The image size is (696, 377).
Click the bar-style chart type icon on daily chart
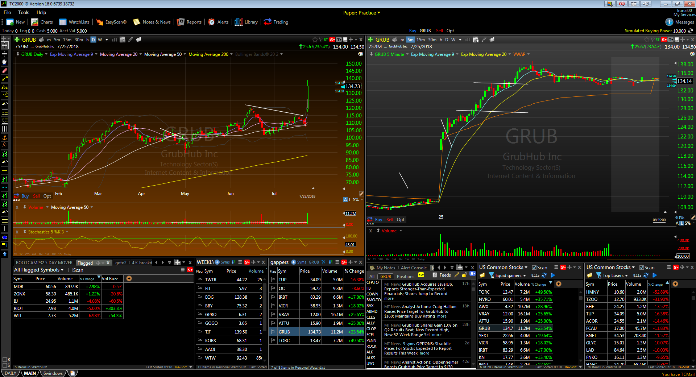(x=115, y=40)
